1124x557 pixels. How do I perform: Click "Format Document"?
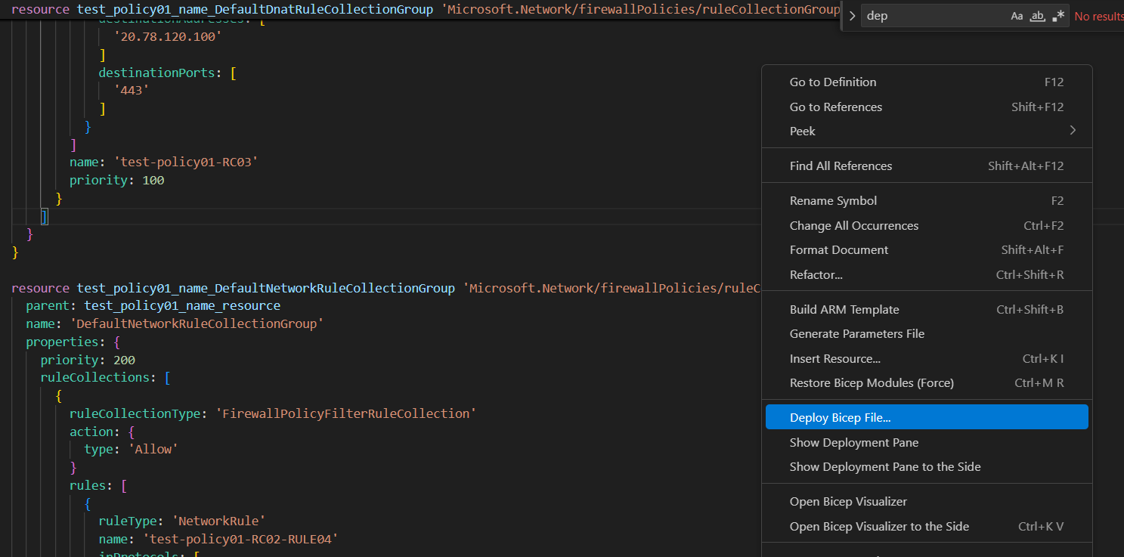(839, 249)
